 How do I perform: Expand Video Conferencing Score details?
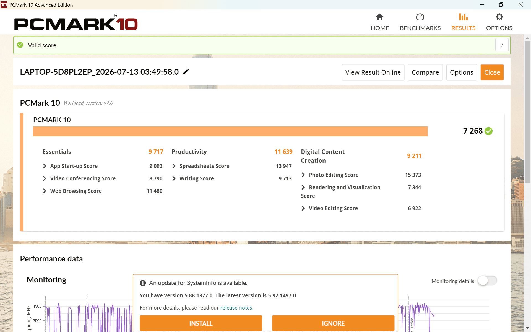point(45,178)
